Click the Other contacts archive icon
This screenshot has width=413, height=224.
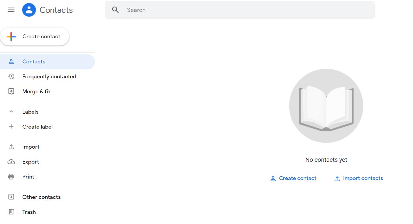click(11, 197)
